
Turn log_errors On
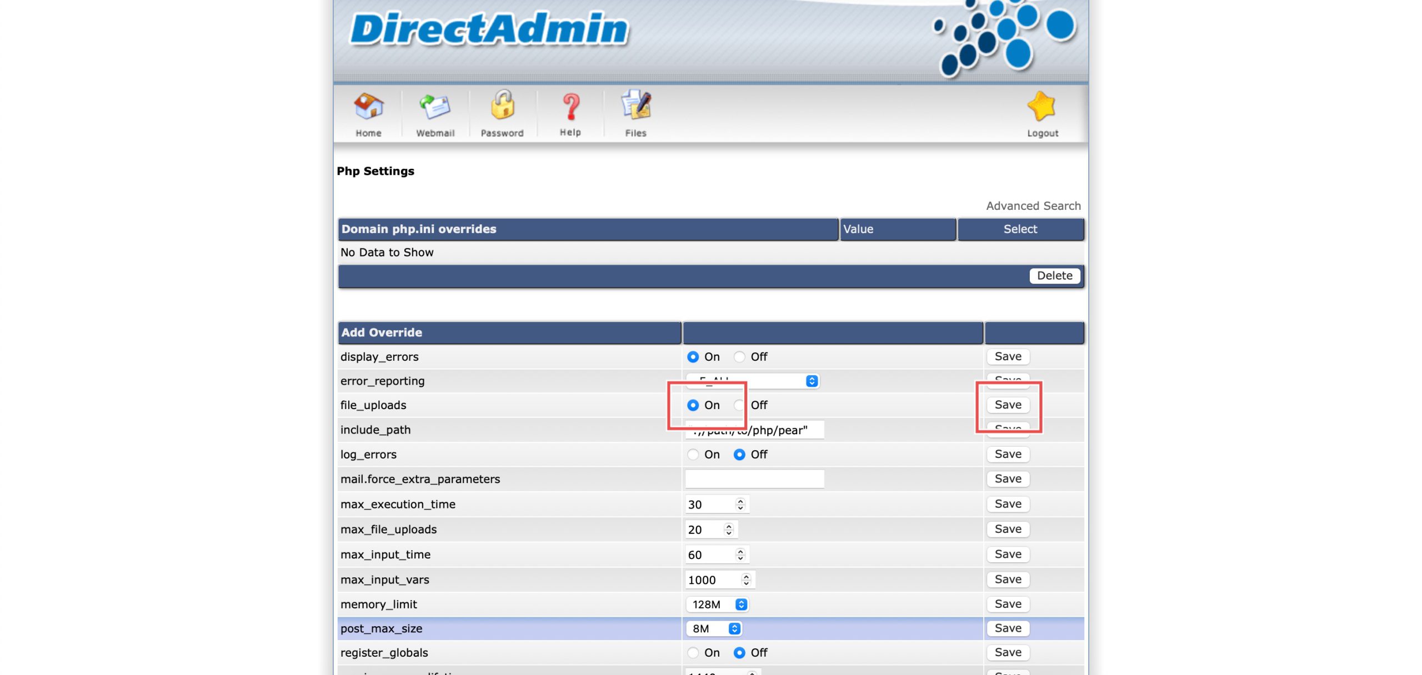point(693,455)
